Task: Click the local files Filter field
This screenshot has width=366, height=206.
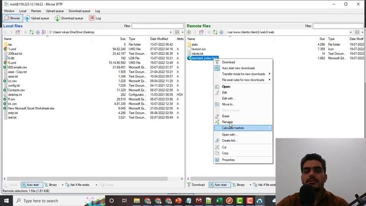Action: coord(158,26)
